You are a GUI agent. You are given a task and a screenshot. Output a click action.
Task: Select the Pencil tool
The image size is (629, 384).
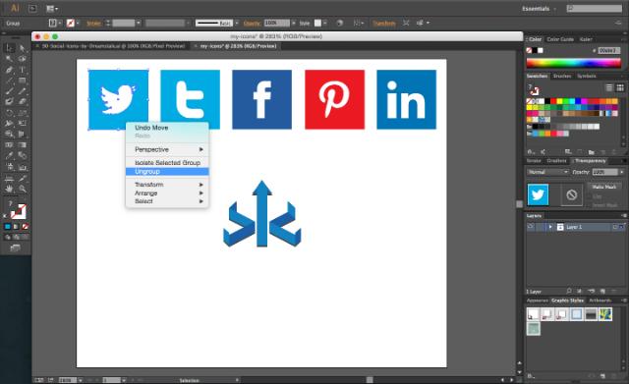23,91
